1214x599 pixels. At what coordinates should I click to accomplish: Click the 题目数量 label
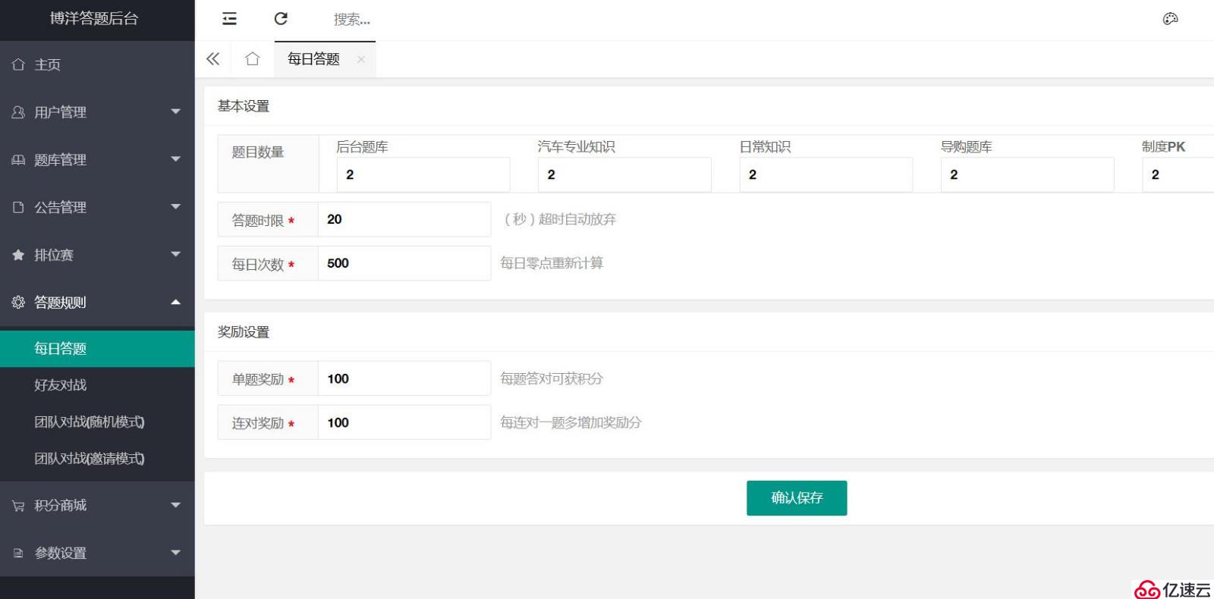258,152
